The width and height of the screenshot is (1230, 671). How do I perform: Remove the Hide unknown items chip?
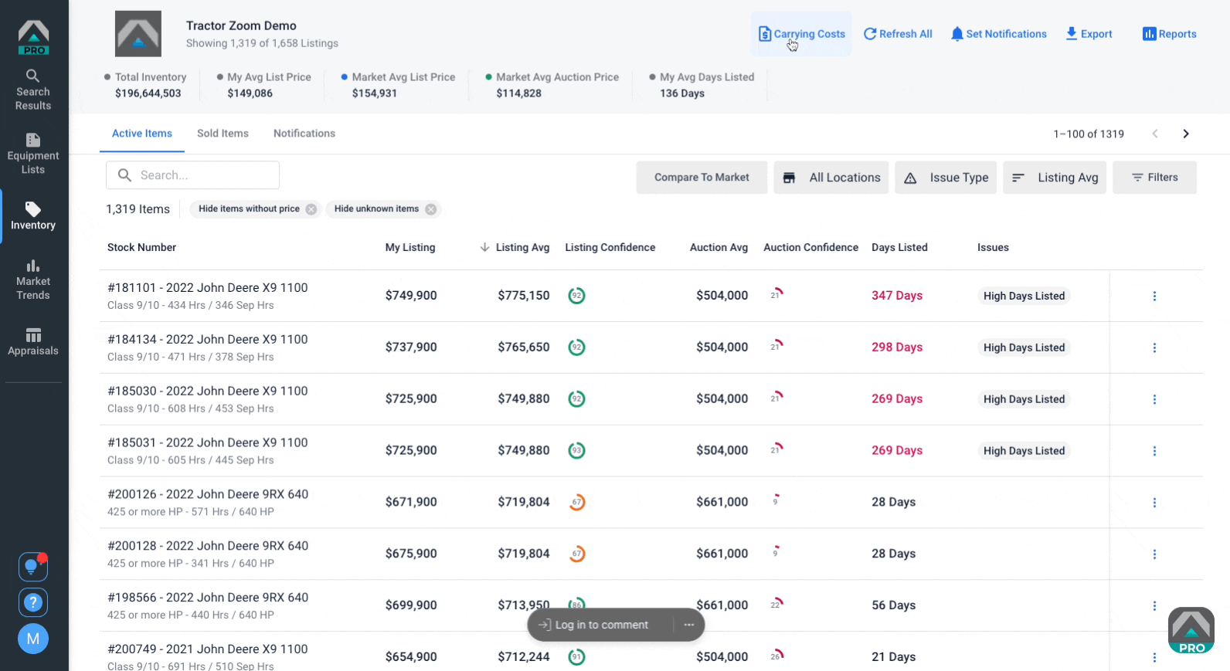click(431, 209)
